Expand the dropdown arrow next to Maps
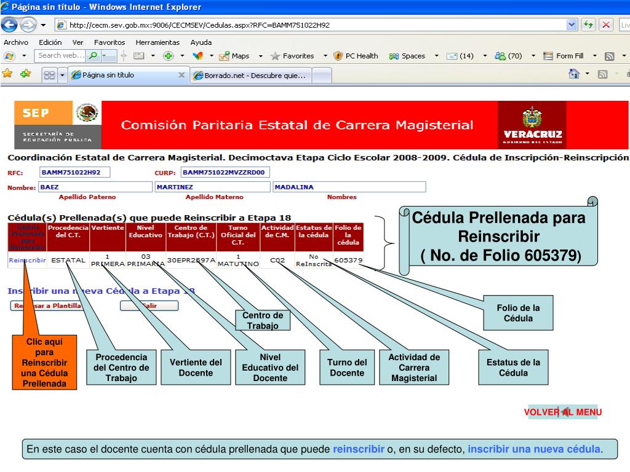Viewport: 630px width, 472px height. coord(261,56)
